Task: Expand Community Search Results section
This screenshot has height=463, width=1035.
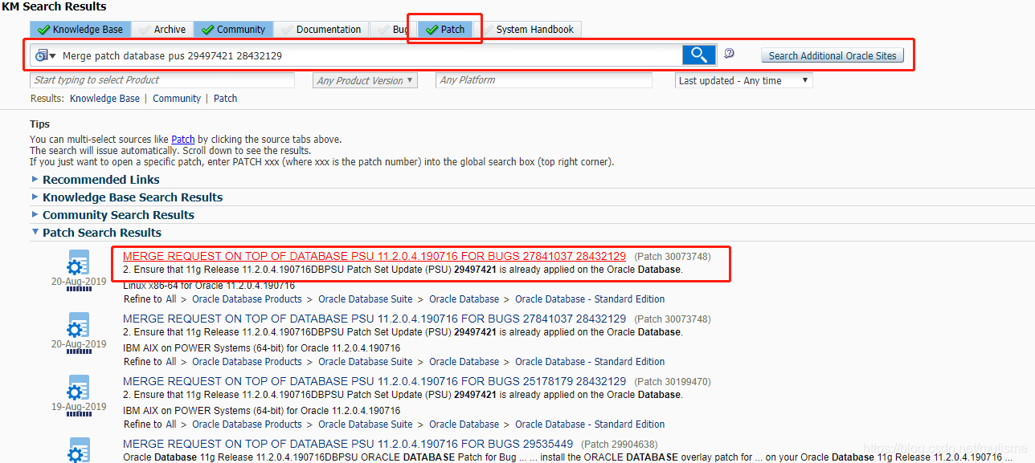Action: click(35, 214)
